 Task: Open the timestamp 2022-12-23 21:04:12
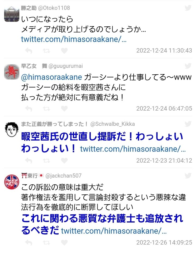pos(164,161)
